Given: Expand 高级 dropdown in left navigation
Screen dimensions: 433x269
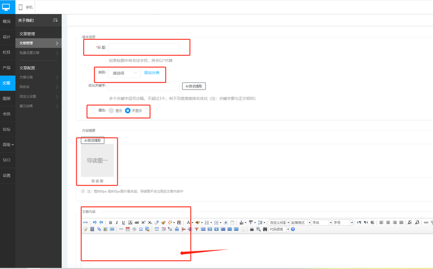Looking at the screenshot, I should coord(8,145).
